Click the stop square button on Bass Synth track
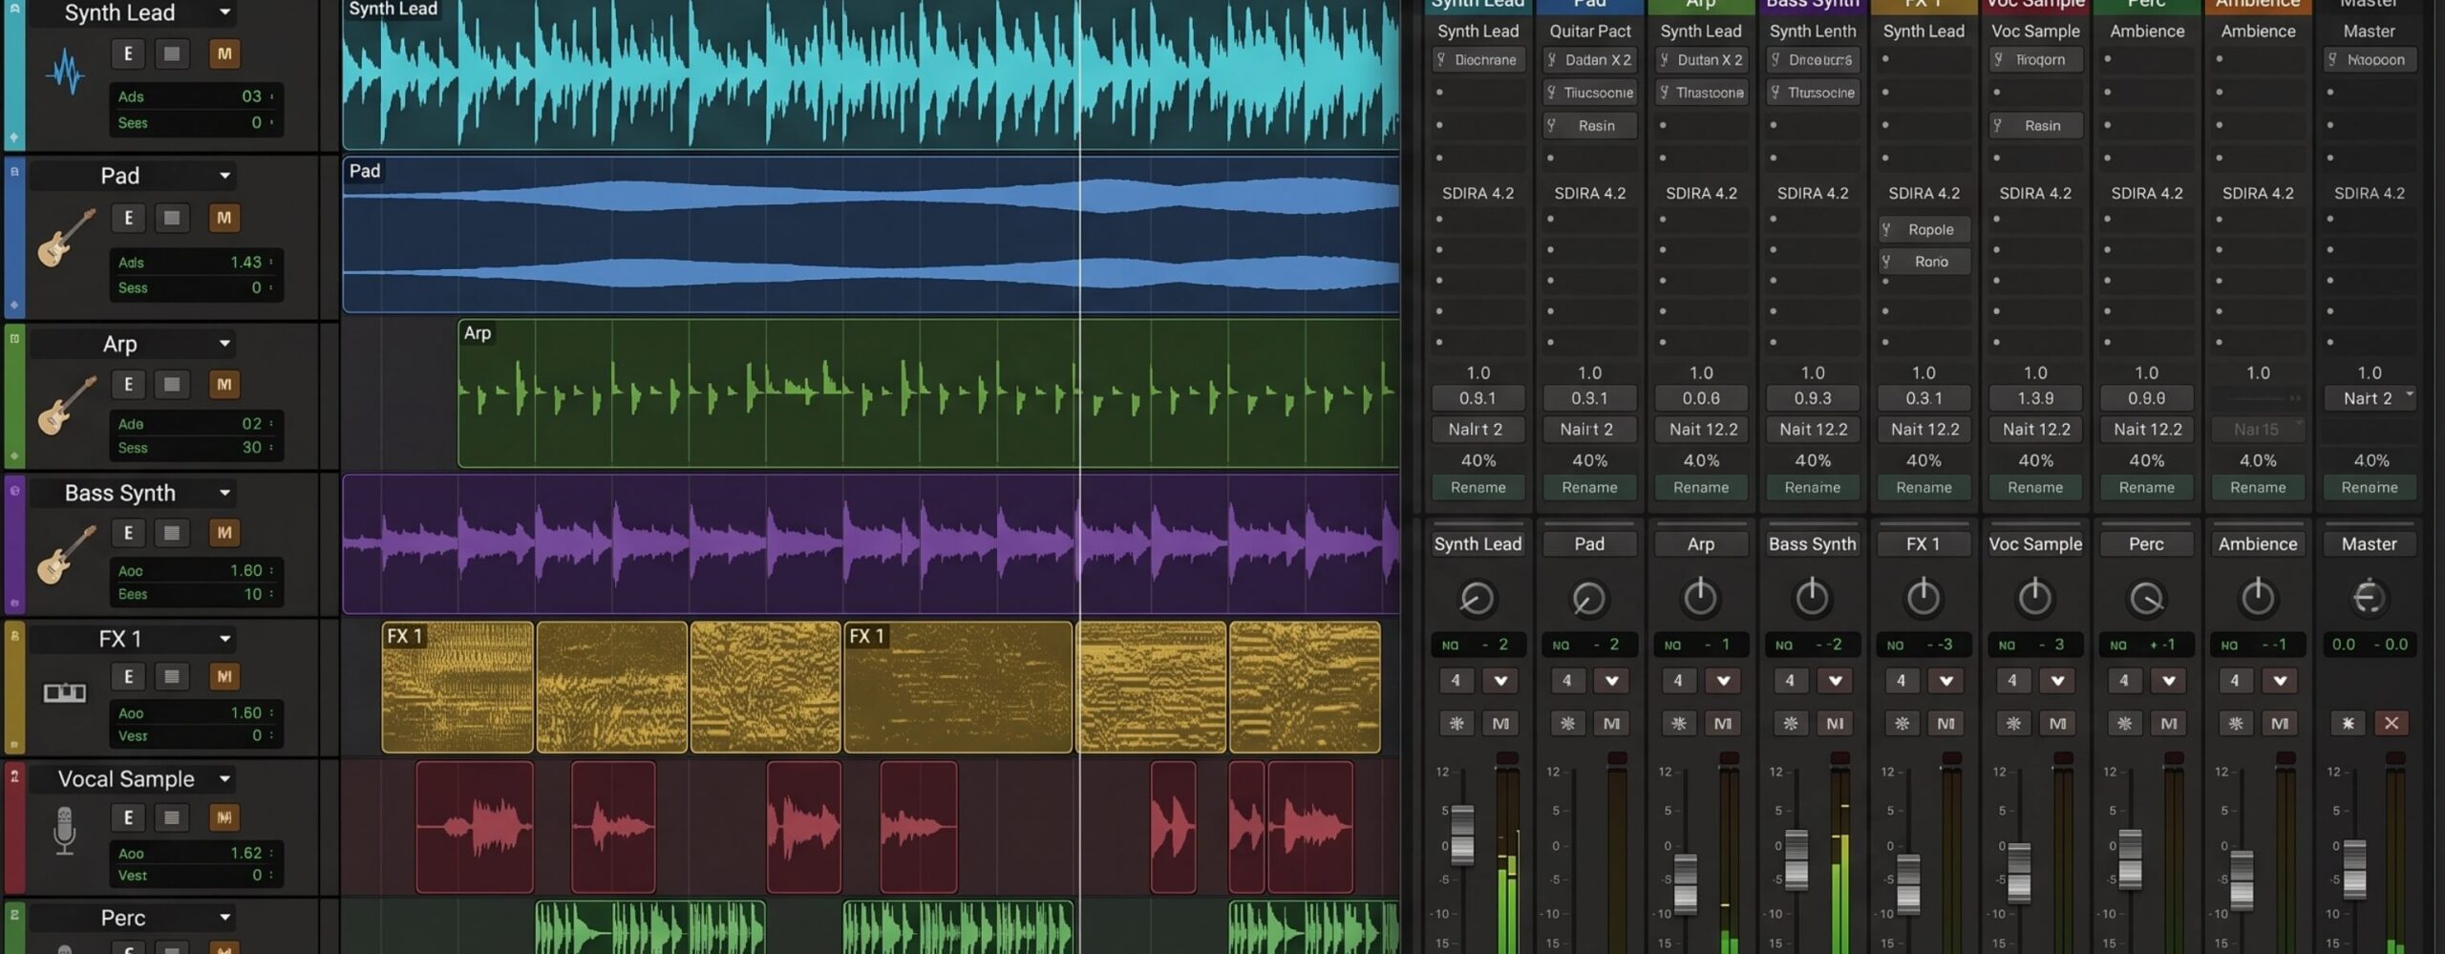The height and width of the screenshot is (954, 2445). 172,533
